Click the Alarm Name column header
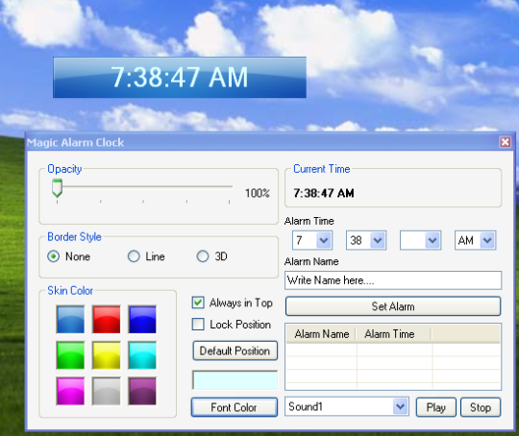Viewport: 519px width, 436px height. tap(321, 334)
